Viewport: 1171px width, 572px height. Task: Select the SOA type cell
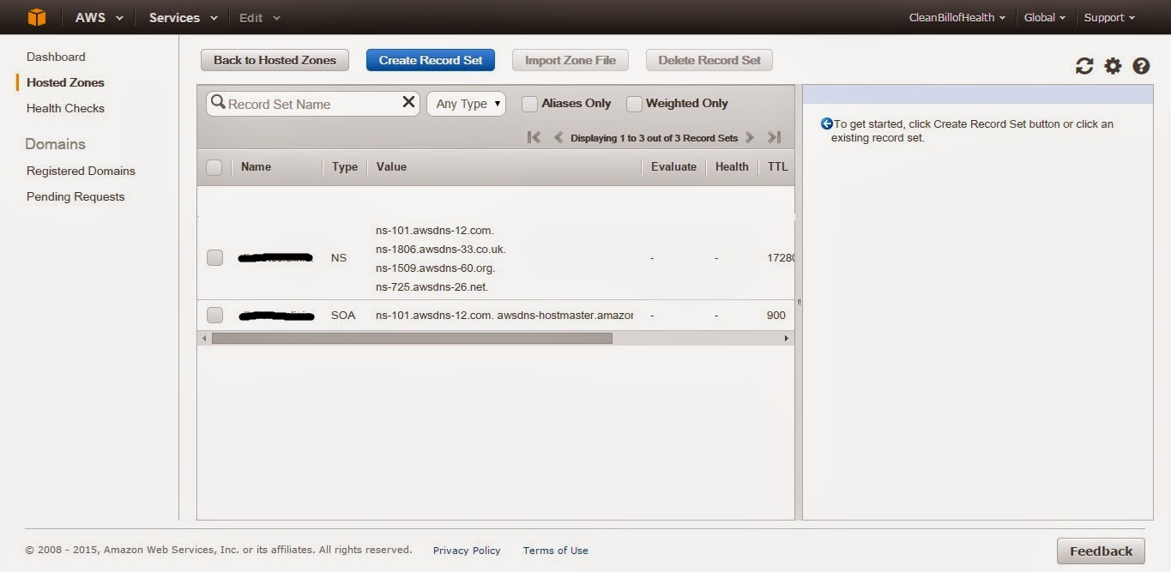click(343, 316)
